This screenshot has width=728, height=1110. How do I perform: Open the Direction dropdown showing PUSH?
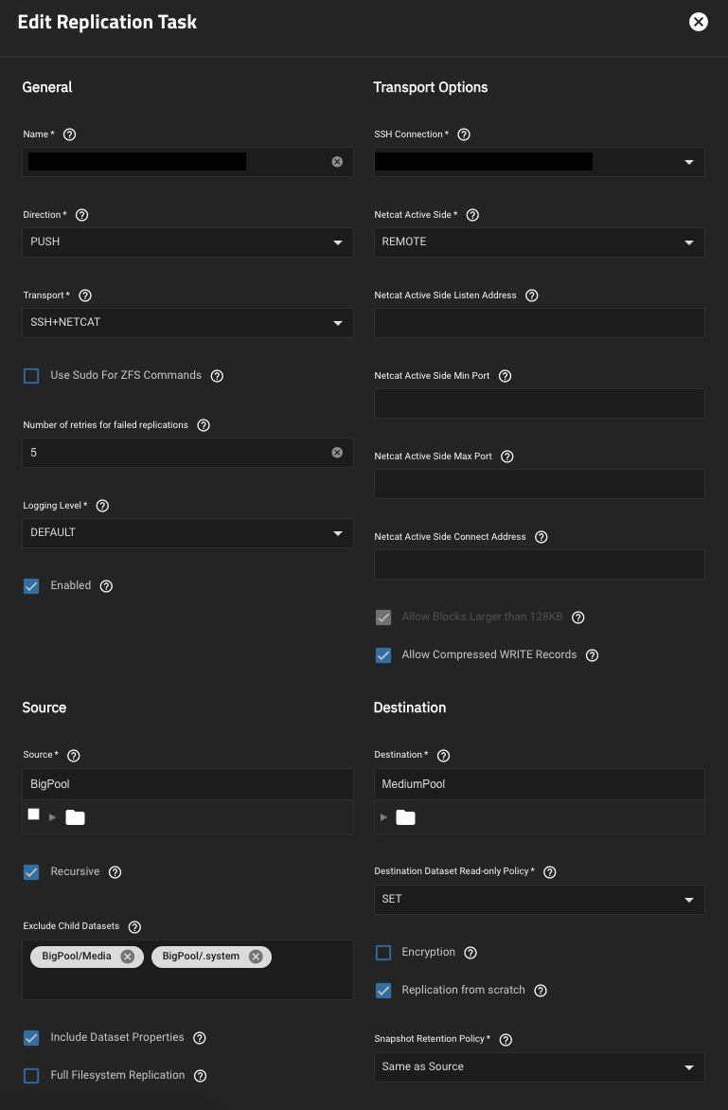(x=187, y=242)
